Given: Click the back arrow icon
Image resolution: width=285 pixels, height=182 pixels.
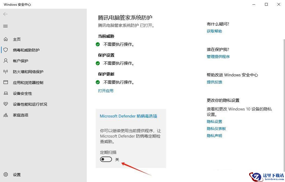Looking at the screenshot, I should 5,14.
